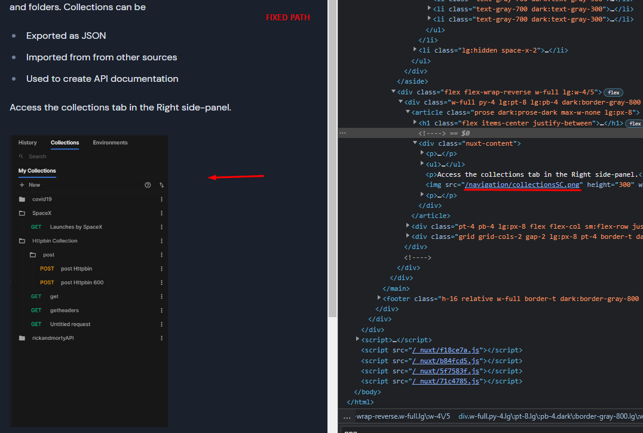Viewport: 643px width, 433px height.
Task: Click the New collection button
Action: (x=29, y=185)
